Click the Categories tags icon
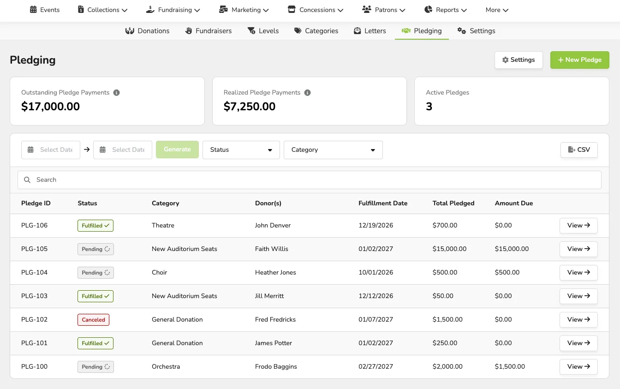This screenshot has width=620, height=389. point(298,31)
